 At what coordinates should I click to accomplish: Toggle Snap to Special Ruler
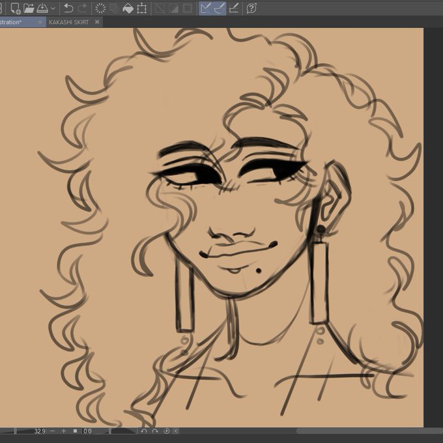coord(220,8)
